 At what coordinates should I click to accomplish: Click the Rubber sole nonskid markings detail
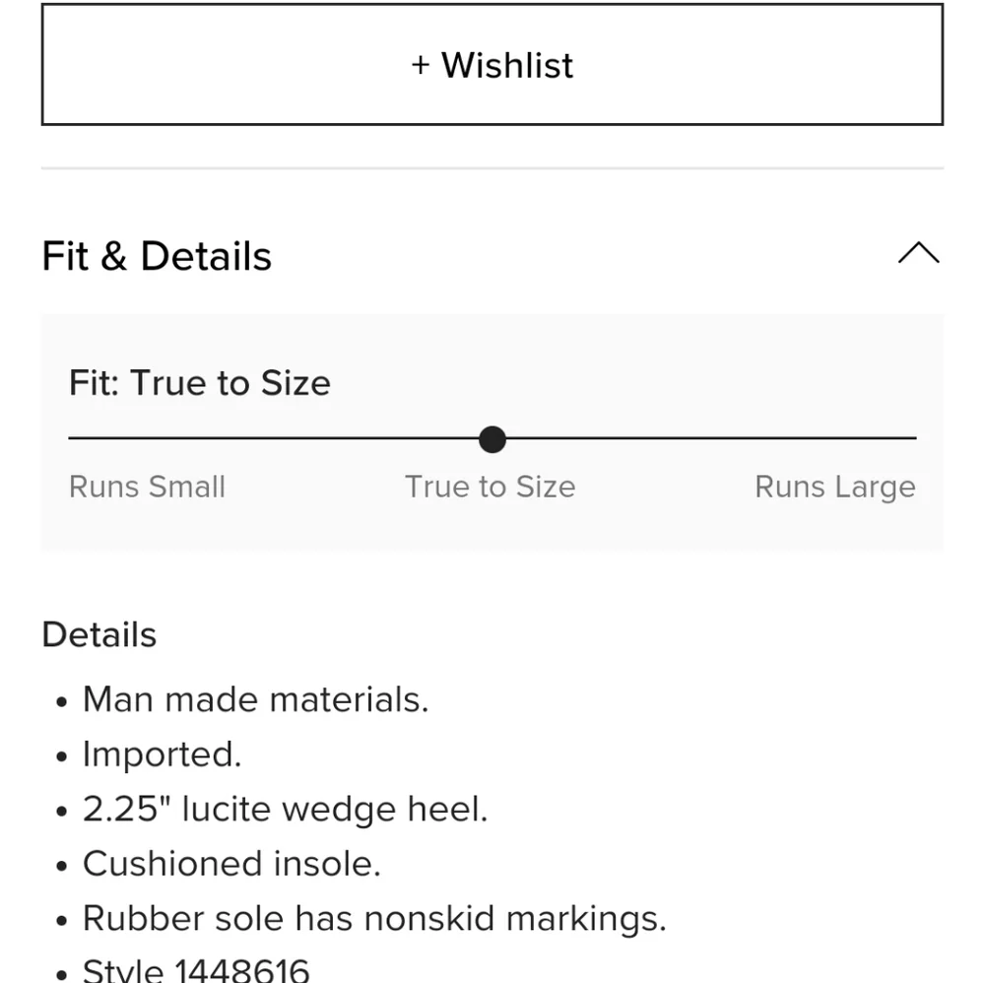click(374, 918)
